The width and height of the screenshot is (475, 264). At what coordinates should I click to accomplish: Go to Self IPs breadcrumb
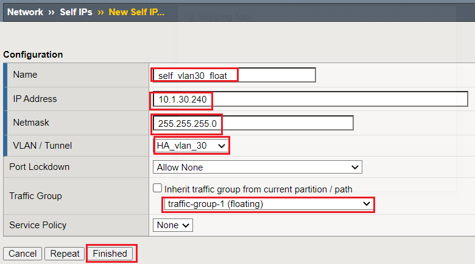(76, 12)
